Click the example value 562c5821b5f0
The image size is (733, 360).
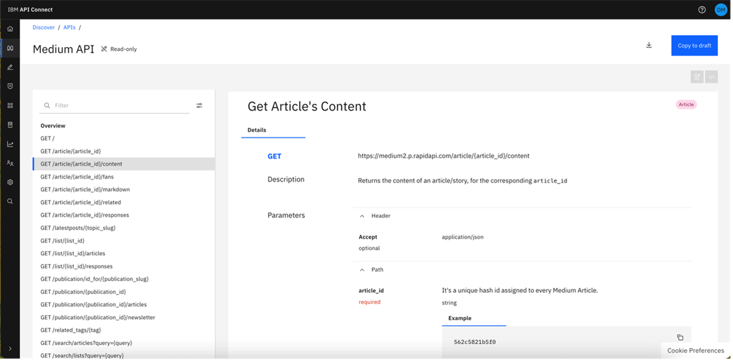[475, 342]
